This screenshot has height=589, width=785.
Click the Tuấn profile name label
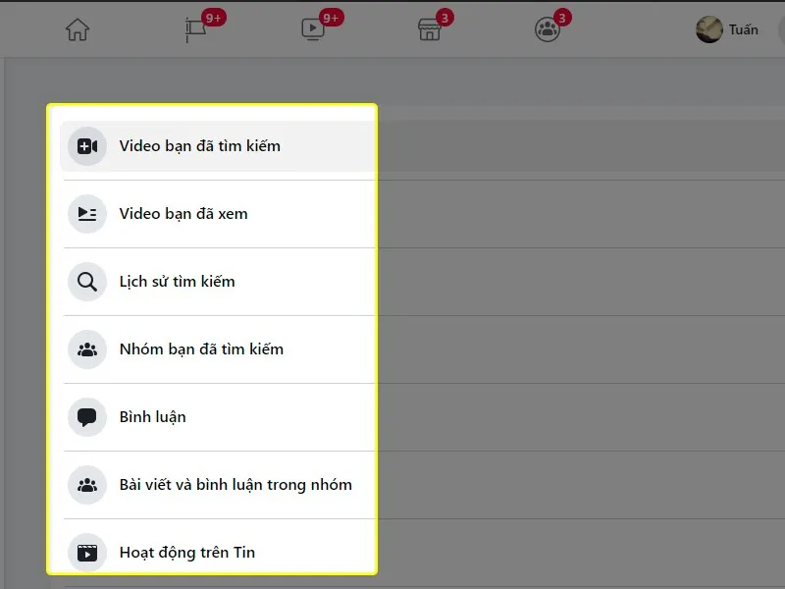(743, 29)
